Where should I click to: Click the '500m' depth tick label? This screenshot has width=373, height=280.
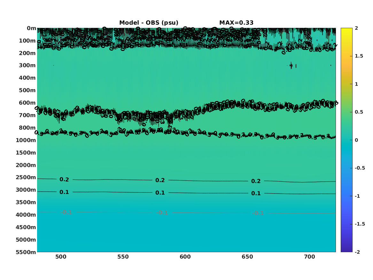pyautogui.click(x=27, y=91)
